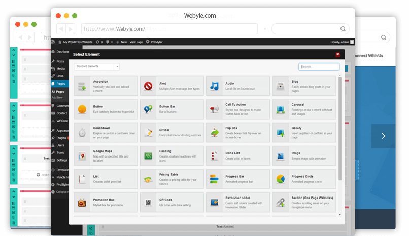Click the browser forward arrow in Webyle window

[x=71, y=29]
